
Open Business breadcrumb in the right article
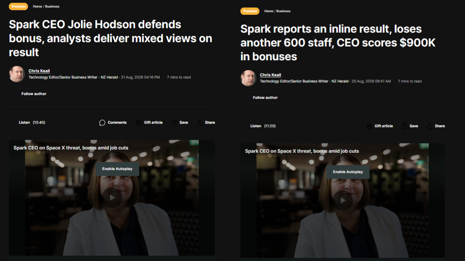click(x=284, y=11)
